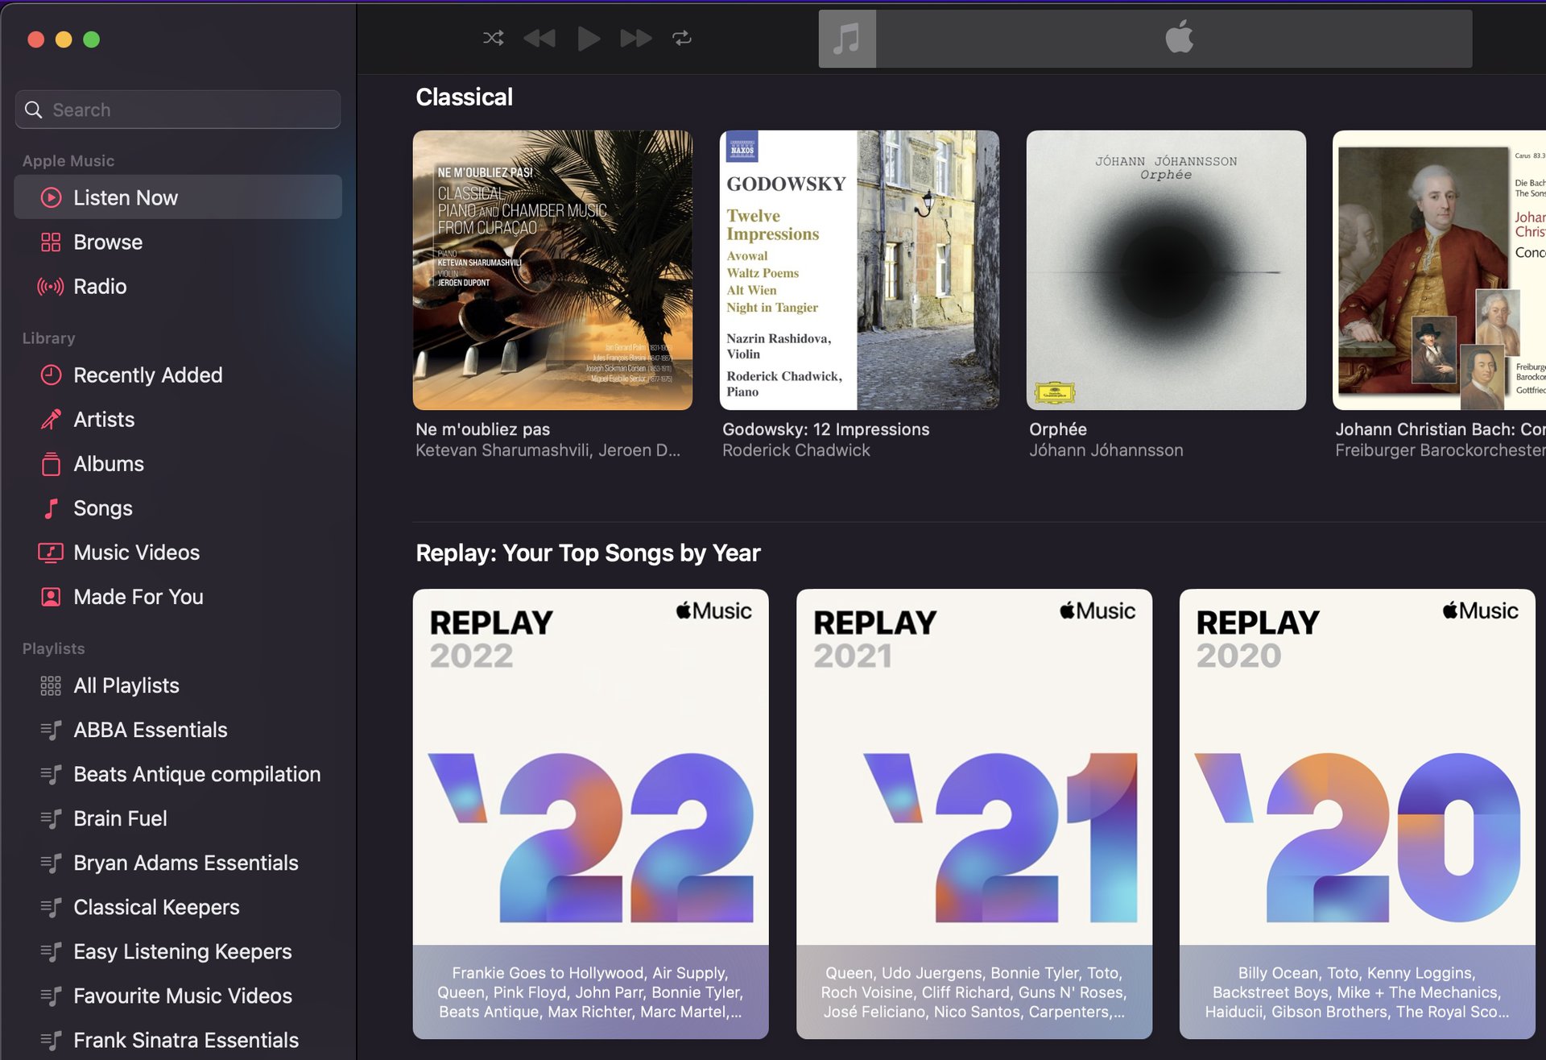Skip to the next track
Screen dimensions: 1546x1060
635,38
